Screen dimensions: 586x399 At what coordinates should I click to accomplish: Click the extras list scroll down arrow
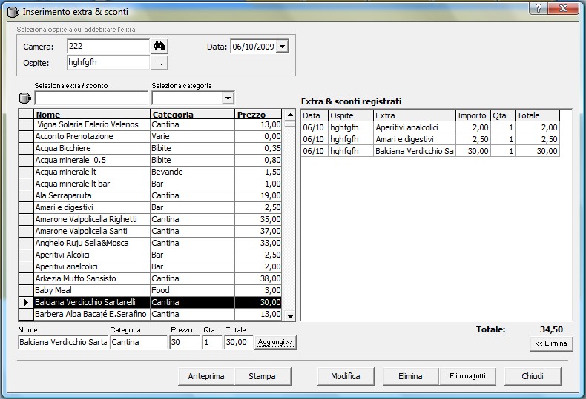pos(290,316)
